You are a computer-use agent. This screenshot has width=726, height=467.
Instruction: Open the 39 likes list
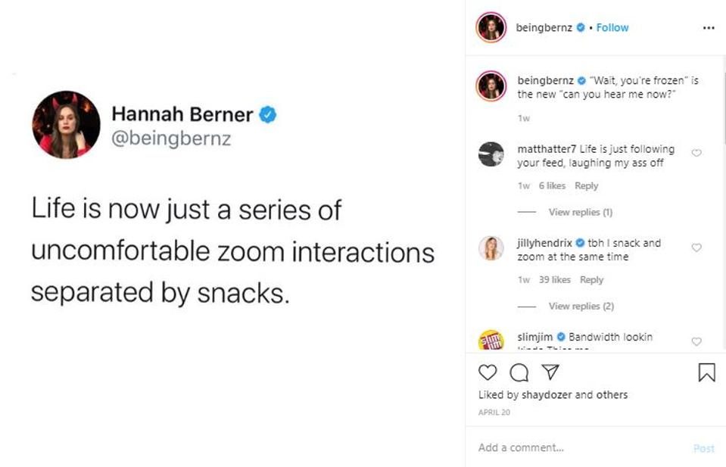(x=554, y=280)
